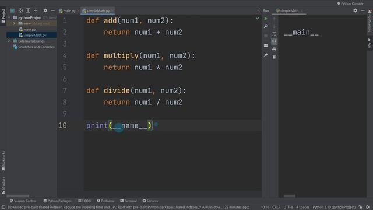Open editor tabs more-options menu
The width and height of the screenshot is (373, 210).
click(x=258, y=10)
